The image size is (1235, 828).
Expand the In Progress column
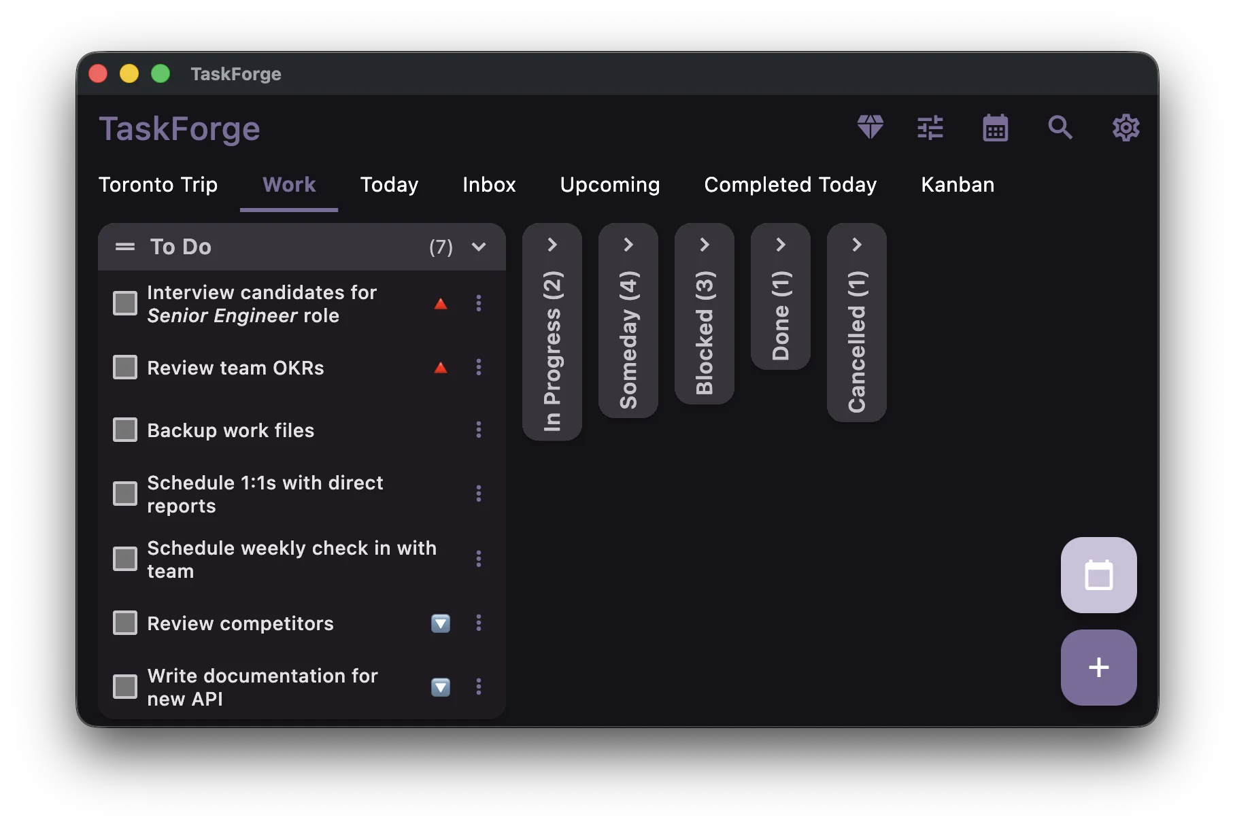(552, 245)
